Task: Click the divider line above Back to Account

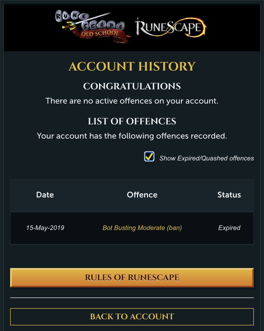Action: tap(132, 297)
